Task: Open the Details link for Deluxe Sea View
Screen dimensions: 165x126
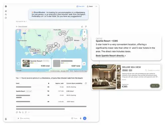Action: click(124, 80)
